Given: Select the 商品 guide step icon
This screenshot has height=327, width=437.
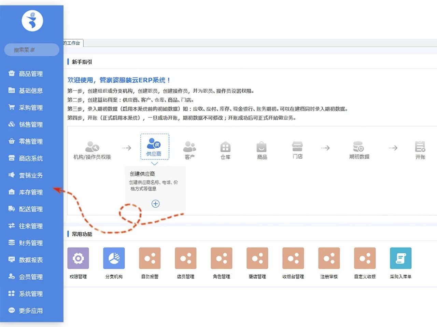Looking at the screenshot, I should click(262, 147).
